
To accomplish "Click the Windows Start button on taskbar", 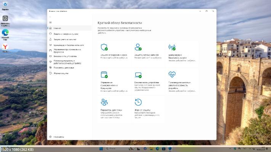I will [102, 148].
